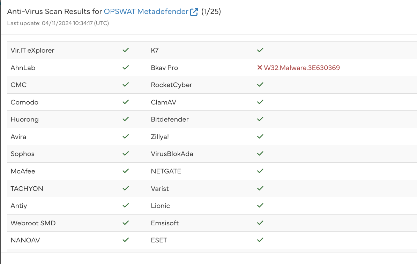Image resolution: width=417 pixels, height=264 pixels.
Task: Open the OPSWAT Metadefender link
Action: tap(146, 11)
